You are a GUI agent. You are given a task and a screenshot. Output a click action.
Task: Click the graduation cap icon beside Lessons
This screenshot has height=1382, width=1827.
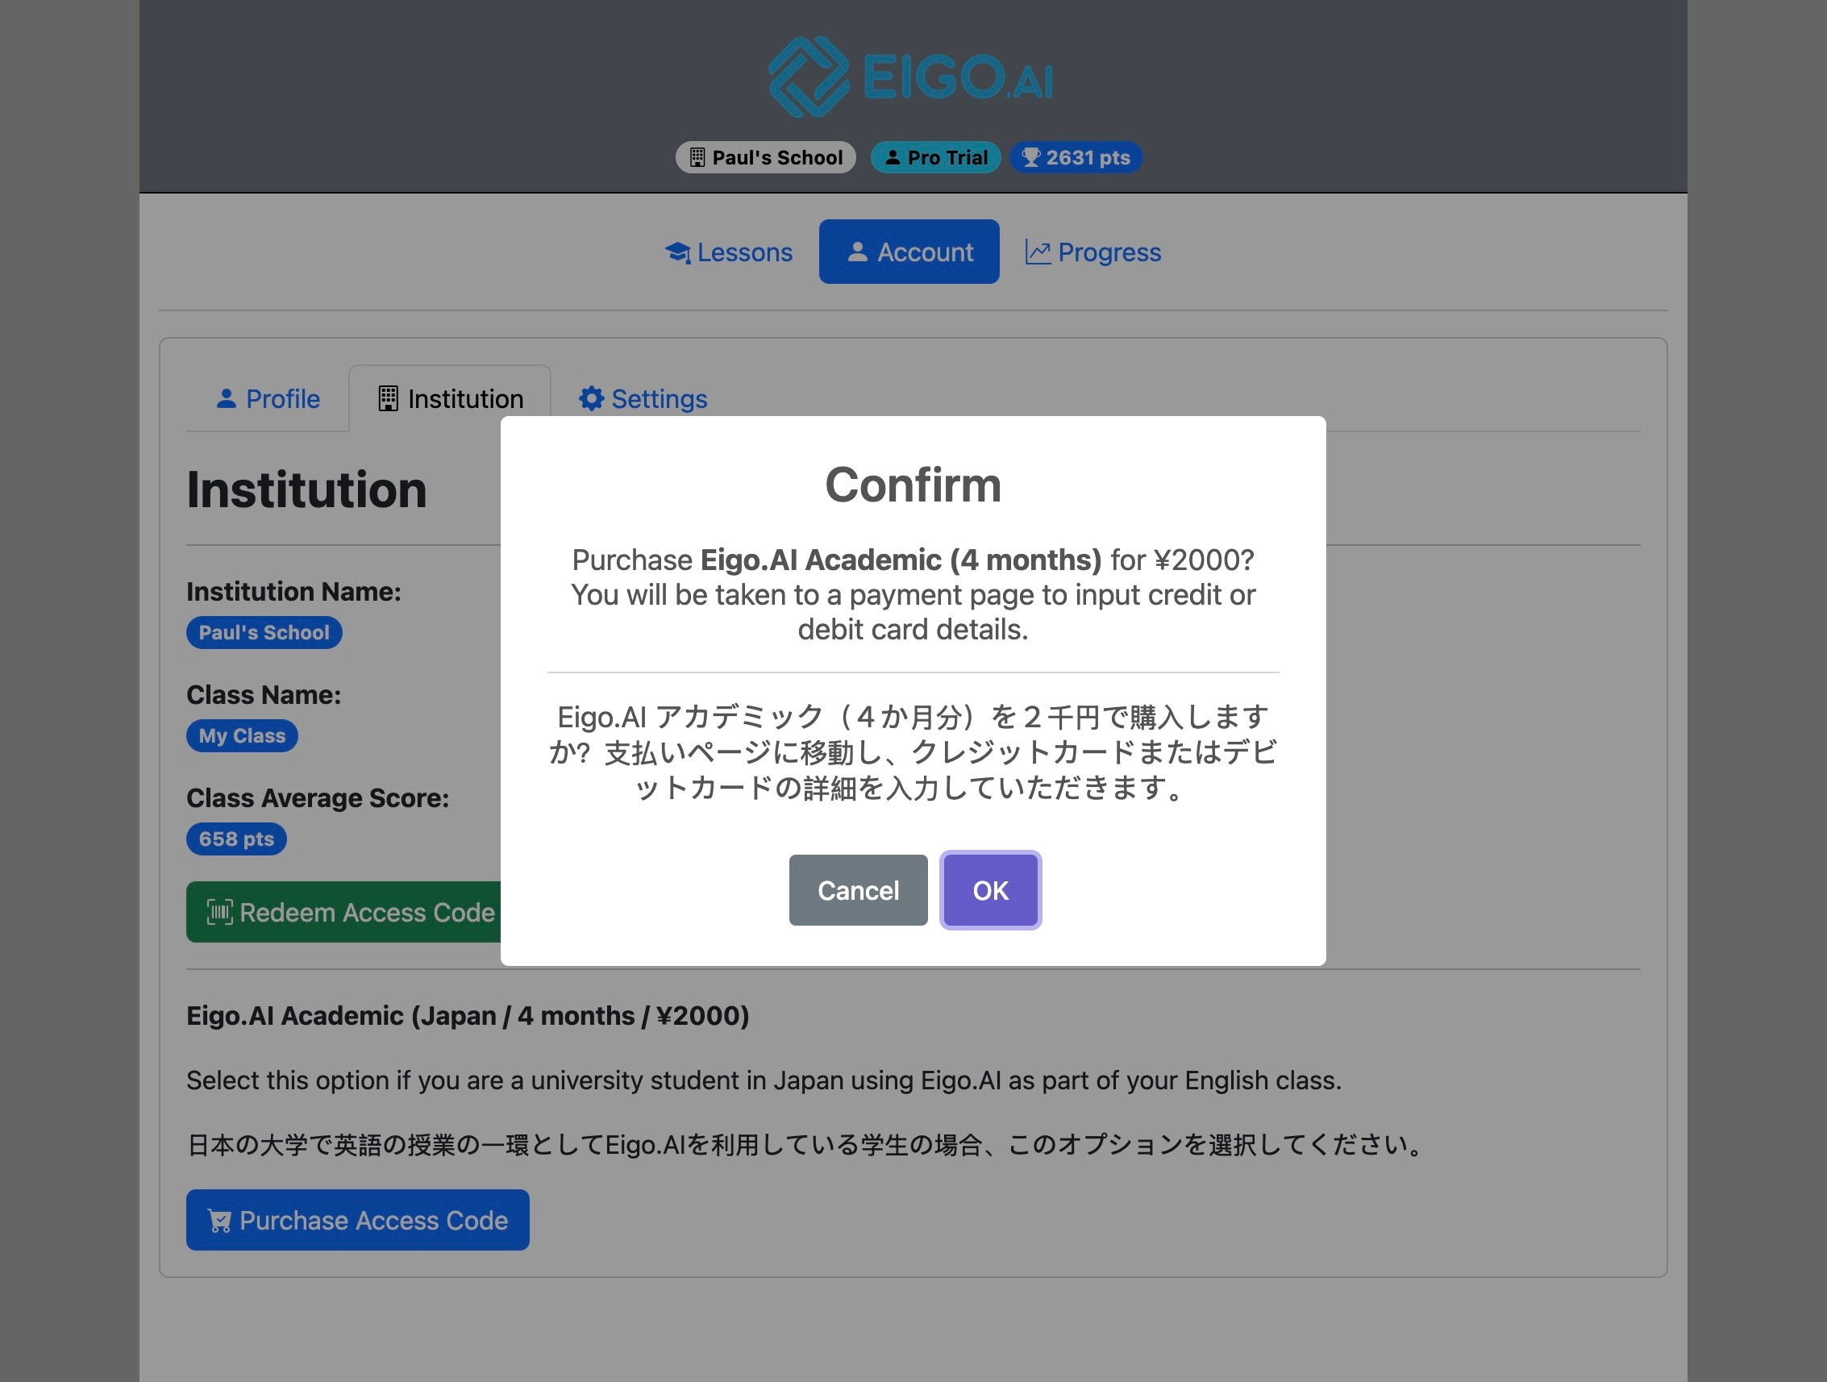[678, 252]
